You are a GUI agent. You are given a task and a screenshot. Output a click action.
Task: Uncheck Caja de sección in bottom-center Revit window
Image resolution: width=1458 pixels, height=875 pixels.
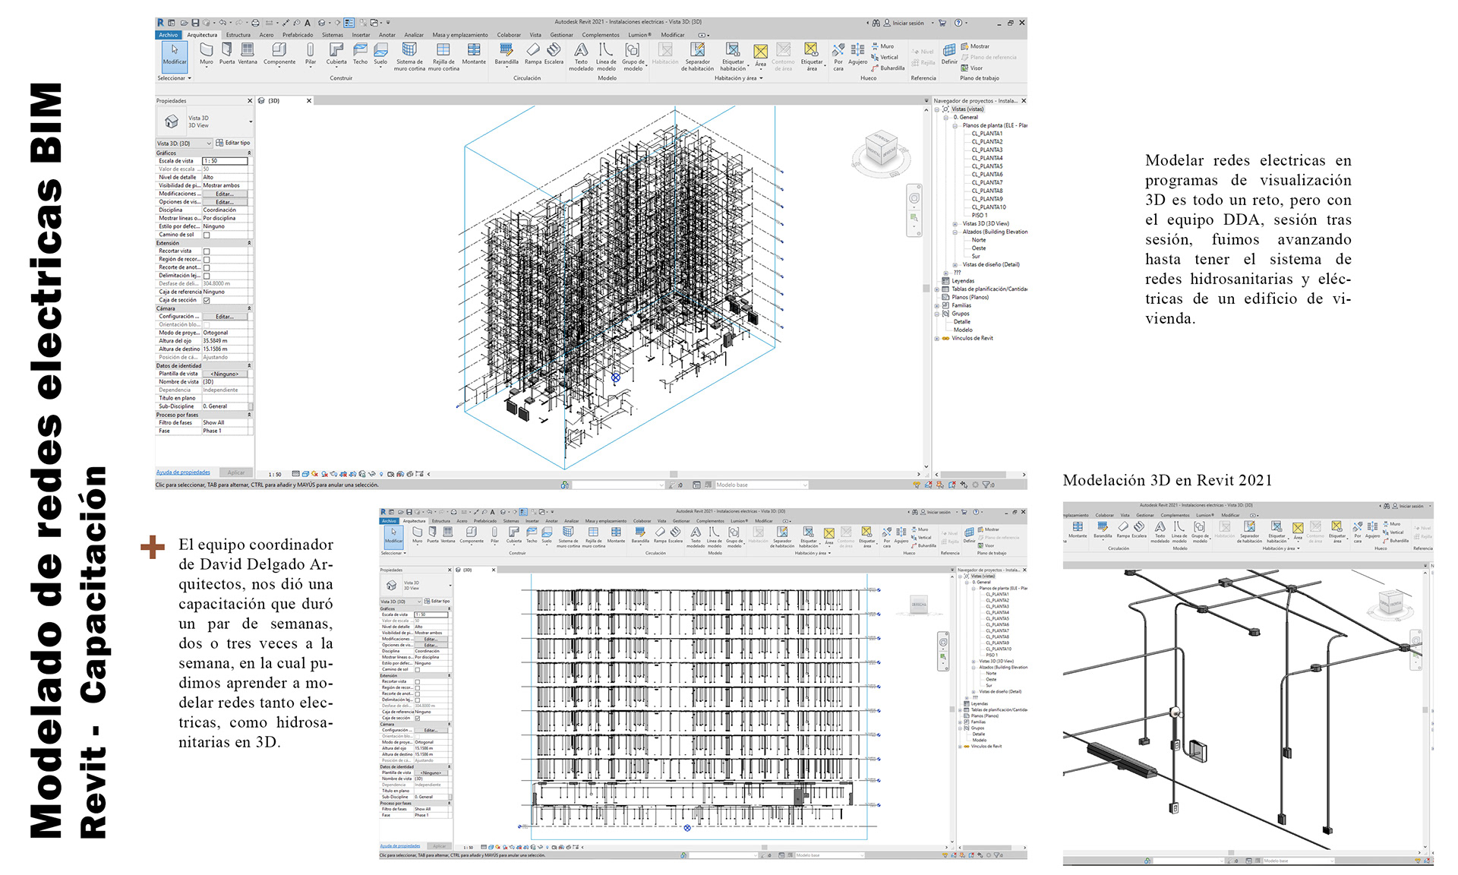pyautogui.click(x=418, y=718)
